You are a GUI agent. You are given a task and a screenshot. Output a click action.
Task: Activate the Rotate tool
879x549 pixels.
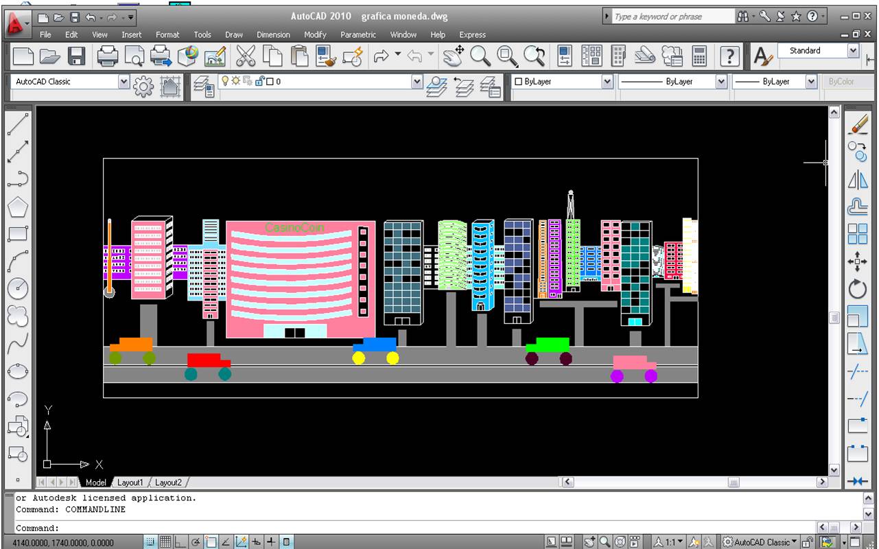(858, 289)
